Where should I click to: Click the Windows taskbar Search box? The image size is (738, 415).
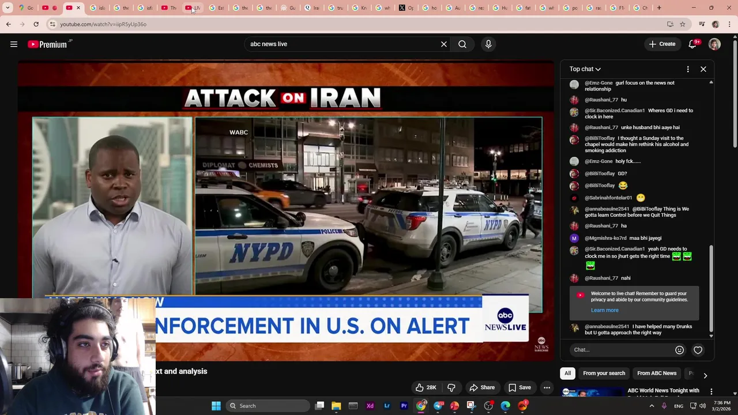(x=268, y=406)
